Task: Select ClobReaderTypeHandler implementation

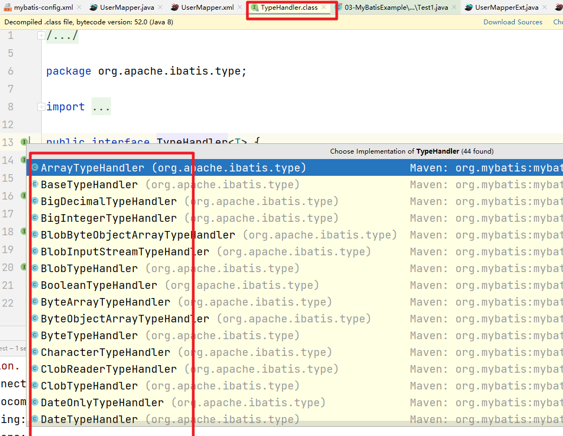Action: coord(295,369)
